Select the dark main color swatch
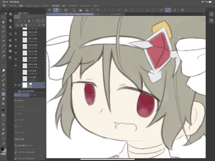 click(x=2, y=149)
